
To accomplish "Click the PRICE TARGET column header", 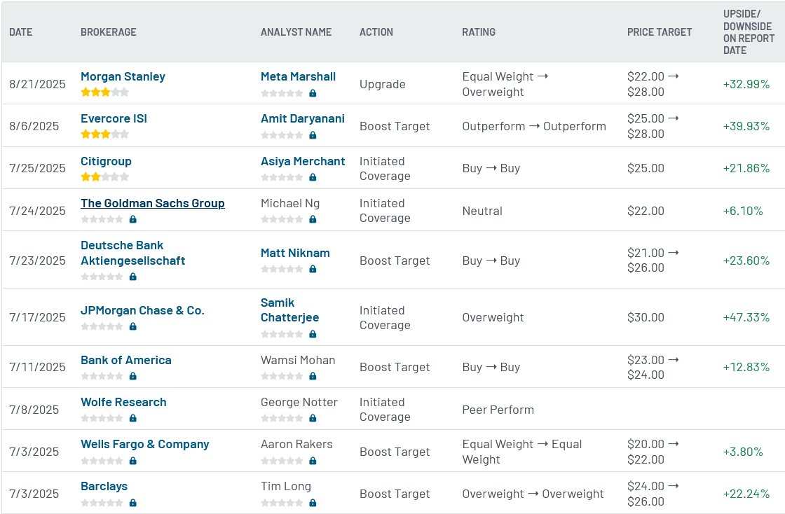I will 660,32.
